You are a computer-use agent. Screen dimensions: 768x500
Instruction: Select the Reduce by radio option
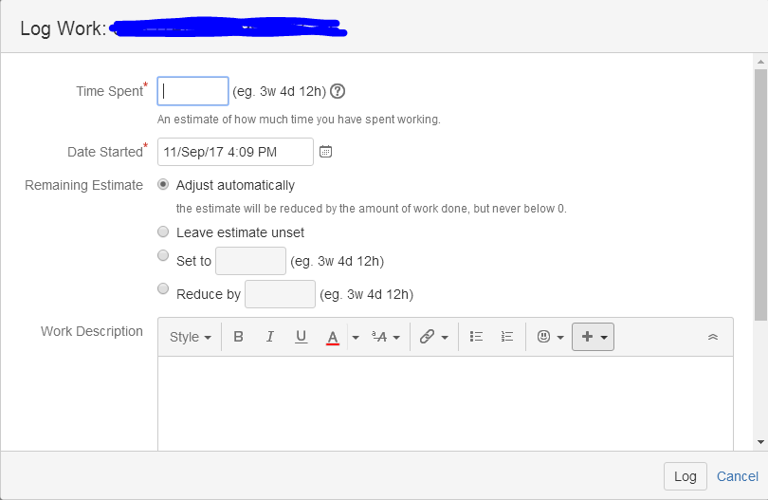tap(163, 288)
